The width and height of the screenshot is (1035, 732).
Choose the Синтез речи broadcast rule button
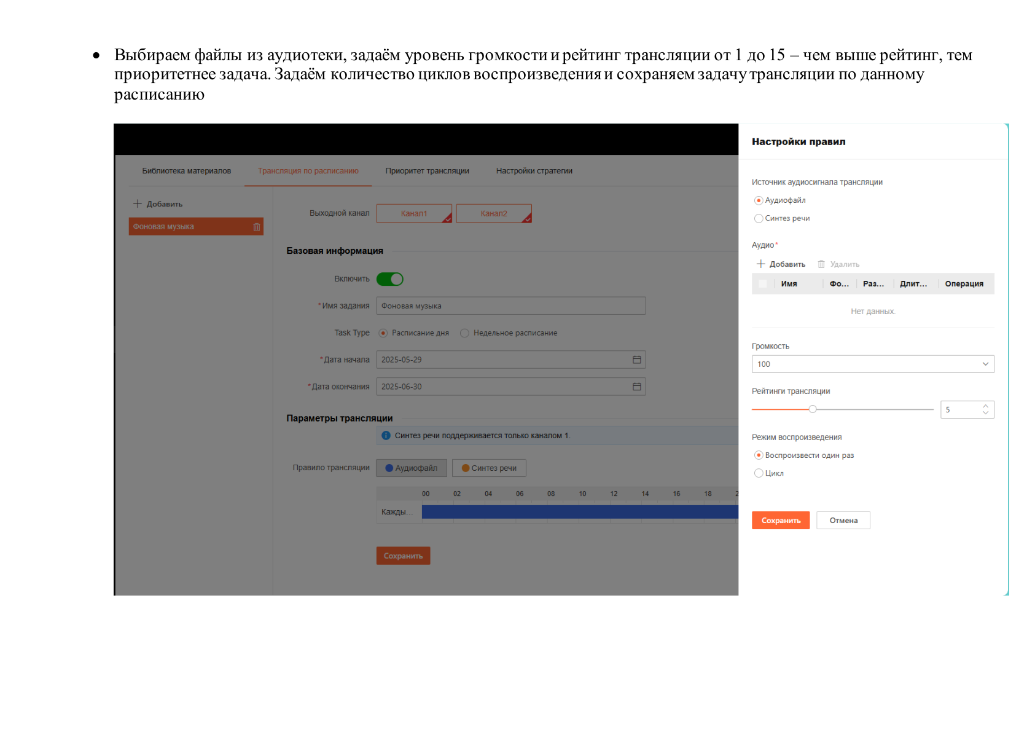[489, 468]
